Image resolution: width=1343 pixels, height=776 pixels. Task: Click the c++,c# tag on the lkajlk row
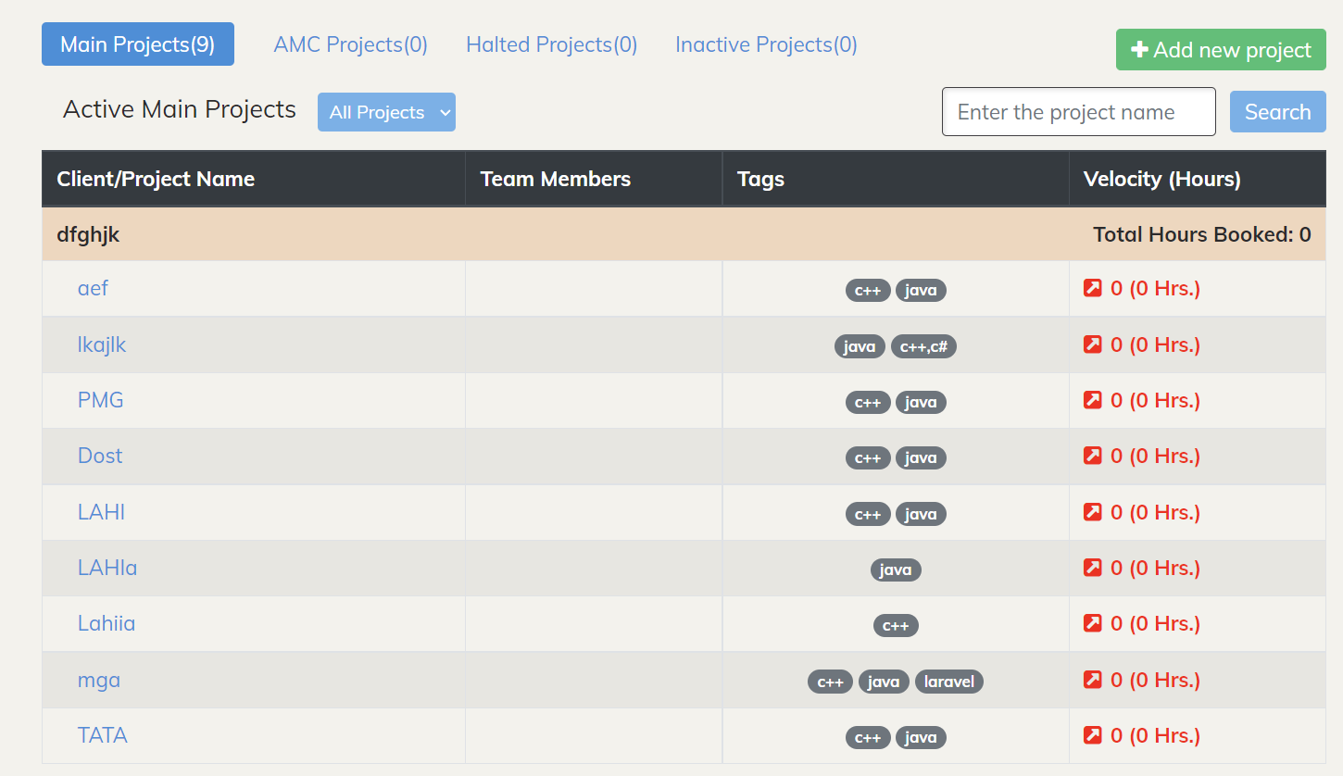click(923, 345)
